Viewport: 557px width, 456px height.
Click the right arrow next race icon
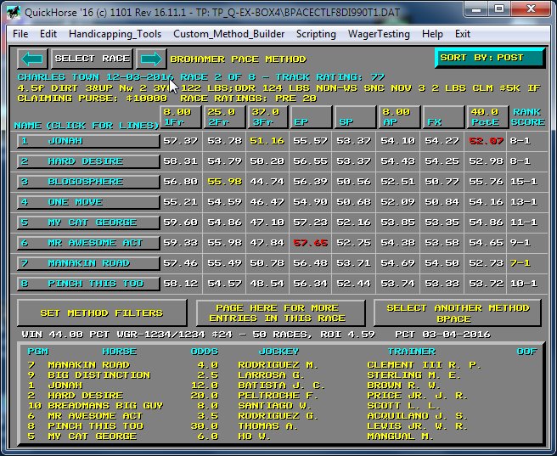150,59
